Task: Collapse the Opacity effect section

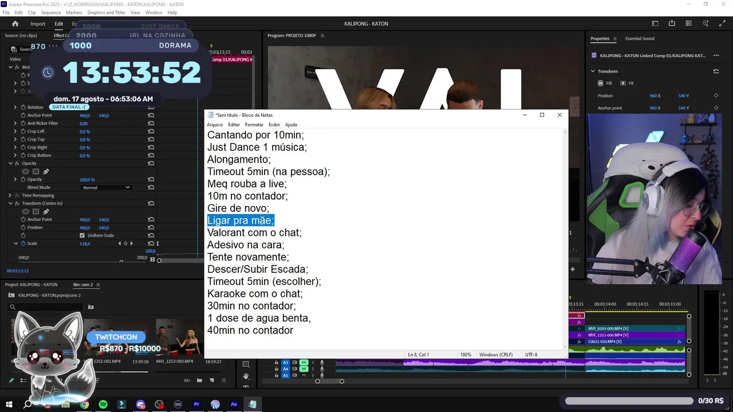Action: [x=10, y=164]
